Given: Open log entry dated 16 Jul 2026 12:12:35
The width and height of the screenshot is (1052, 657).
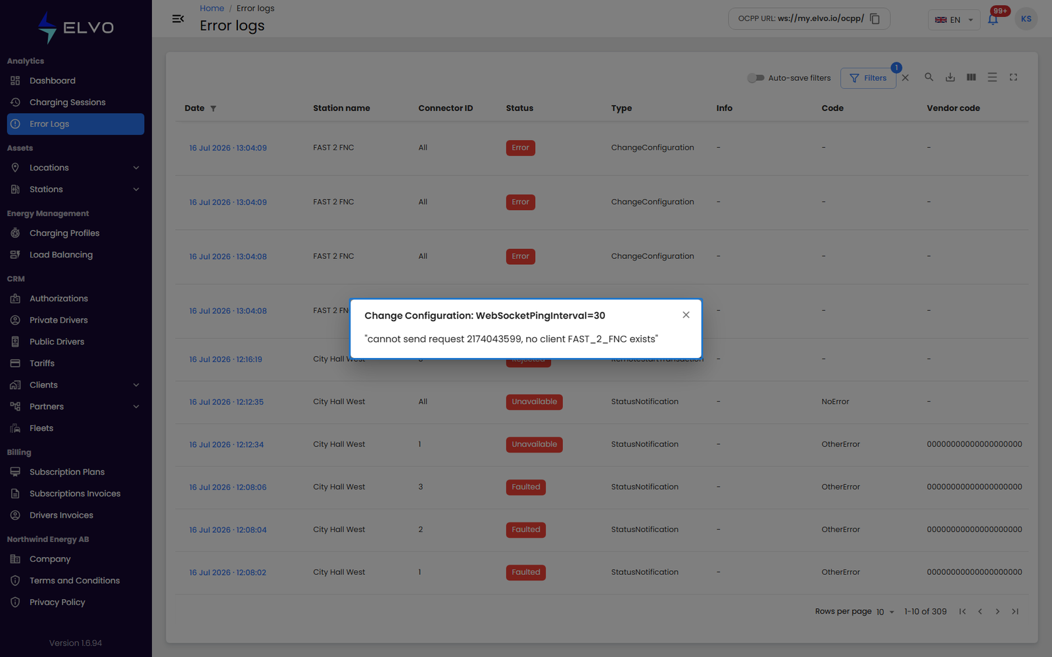Looking at the screenshot, I should pos(226,402).
